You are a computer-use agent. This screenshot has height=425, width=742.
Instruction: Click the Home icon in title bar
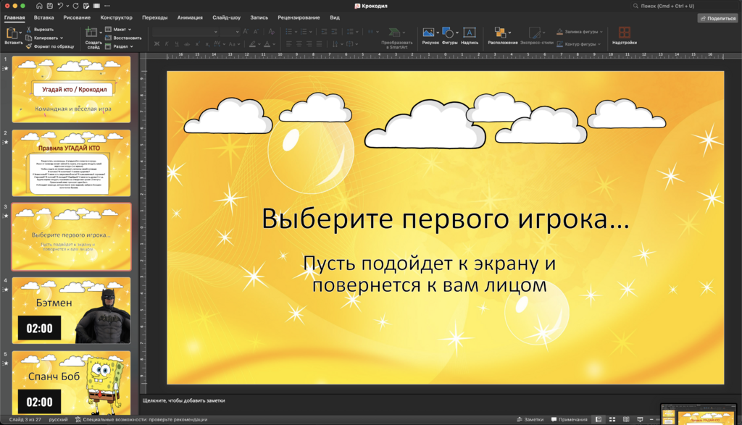click(x=39, y=6)
